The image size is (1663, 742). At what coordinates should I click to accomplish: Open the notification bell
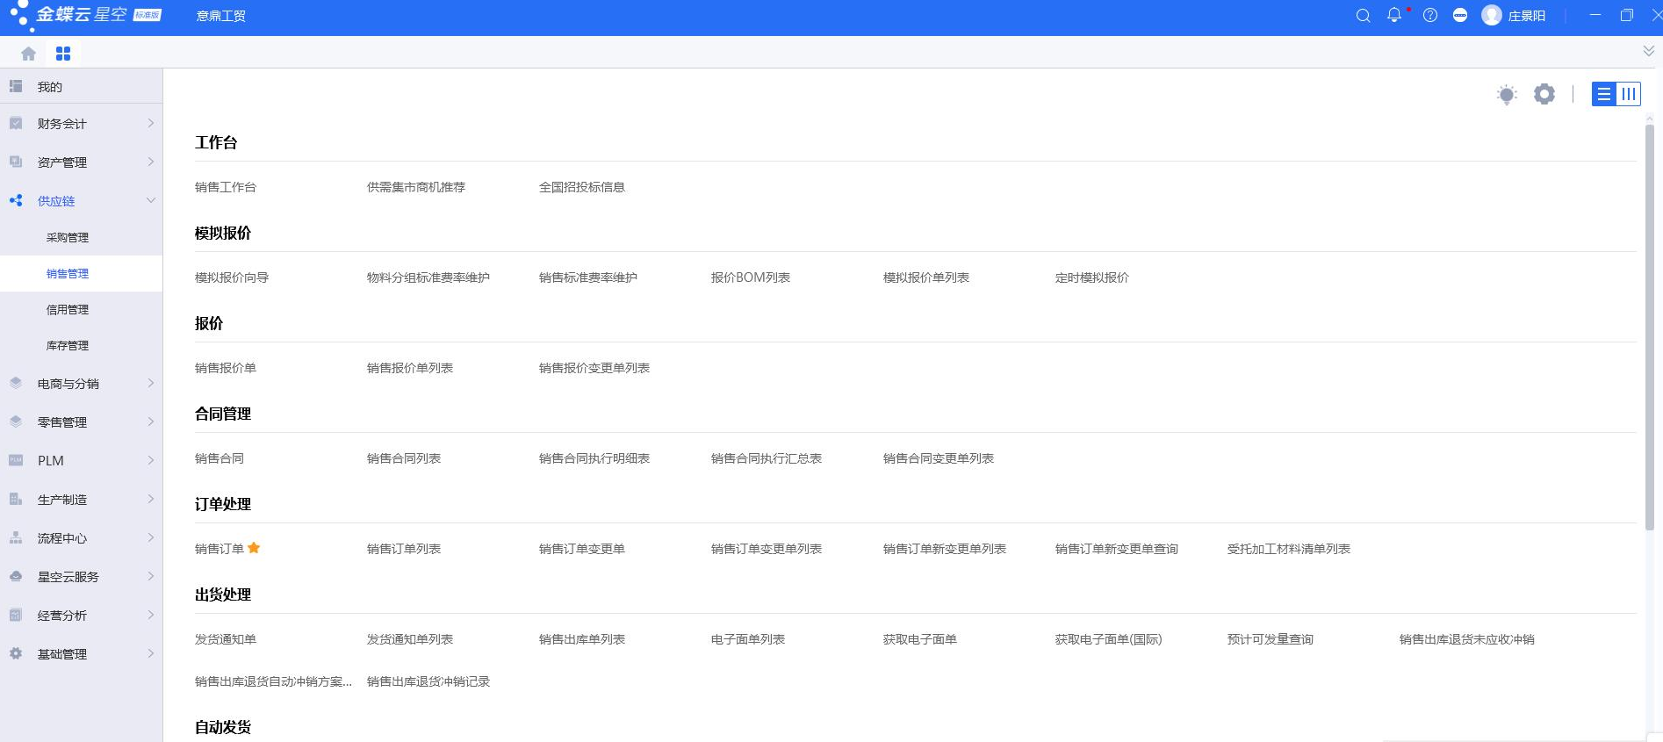coord(1394,15)
